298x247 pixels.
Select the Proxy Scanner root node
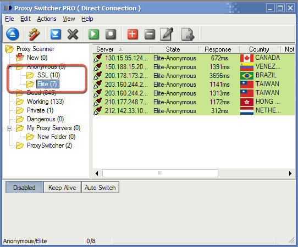pyautogui.click(x=35, y=49)
